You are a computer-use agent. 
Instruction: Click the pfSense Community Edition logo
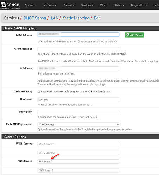[10, 6]
